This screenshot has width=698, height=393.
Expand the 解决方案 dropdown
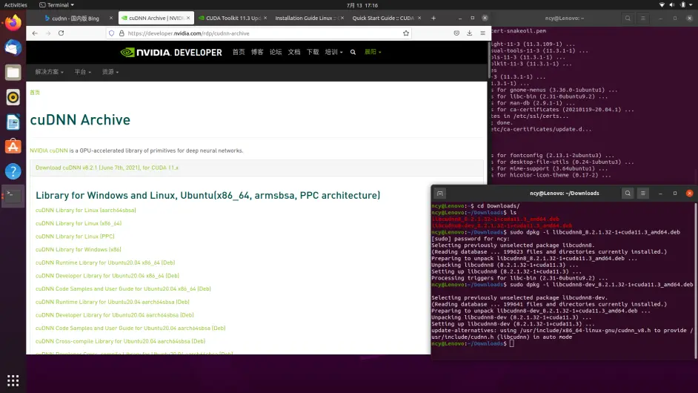tap(49, 72)
